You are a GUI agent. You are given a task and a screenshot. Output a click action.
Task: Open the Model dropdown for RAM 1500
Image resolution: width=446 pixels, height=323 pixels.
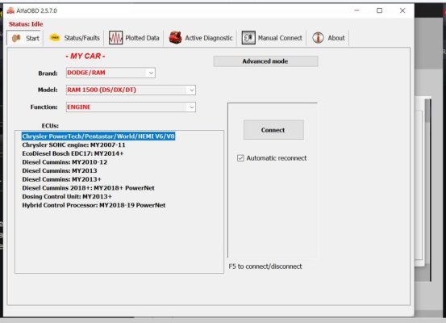click(131, 90)
